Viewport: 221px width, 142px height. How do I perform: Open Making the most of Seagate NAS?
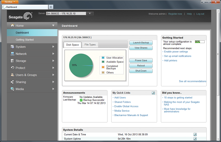click(x=182, y=103)
